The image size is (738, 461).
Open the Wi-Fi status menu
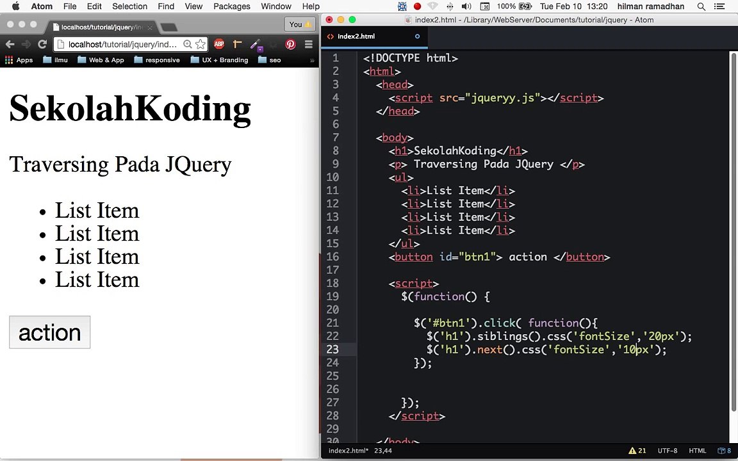[432, 6]
